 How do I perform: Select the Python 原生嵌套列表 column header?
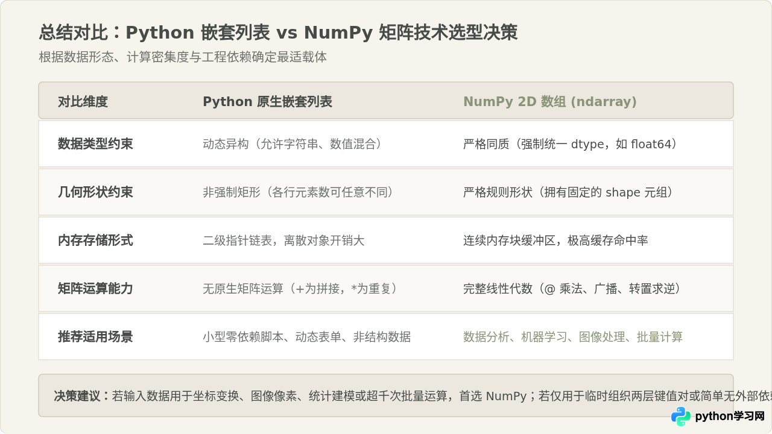267,101
